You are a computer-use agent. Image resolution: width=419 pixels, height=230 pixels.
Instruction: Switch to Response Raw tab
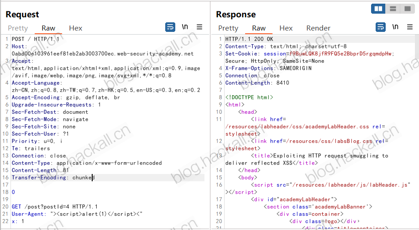(259, 28)
